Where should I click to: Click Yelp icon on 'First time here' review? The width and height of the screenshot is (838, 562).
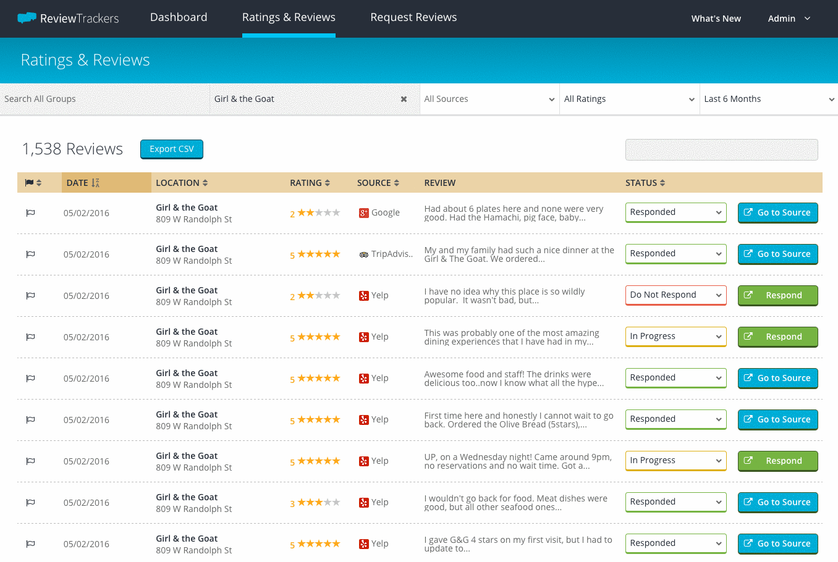pos(364,420)
